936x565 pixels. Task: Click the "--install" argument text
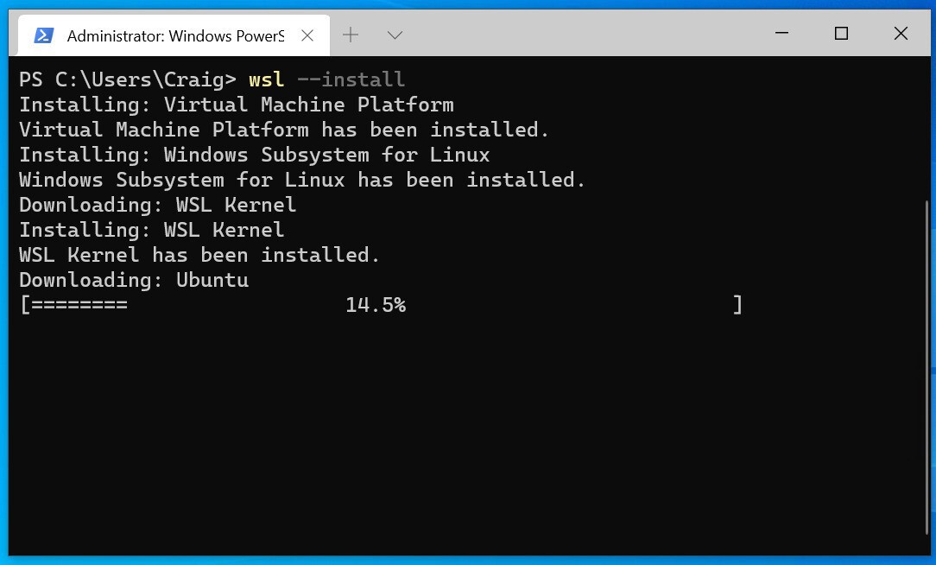click(x=351, y=79)
